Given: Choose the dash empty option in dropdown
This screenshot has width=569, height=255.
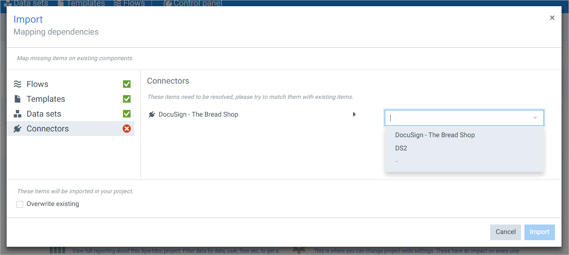Looking at the screenshot, I should 464,161.
